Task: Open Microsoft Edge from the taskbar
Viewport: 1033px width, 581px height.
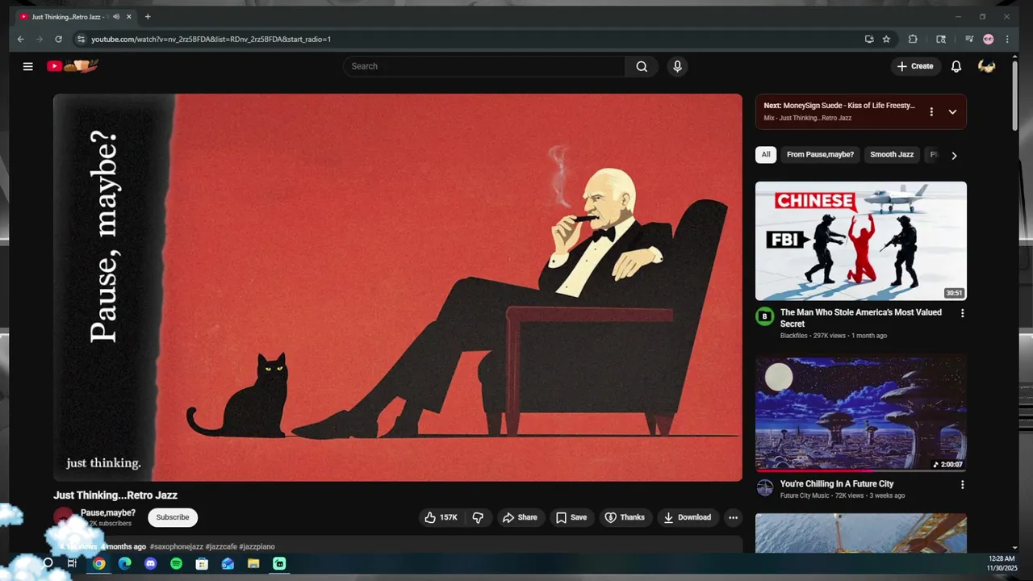Action: tap(124, 564)
